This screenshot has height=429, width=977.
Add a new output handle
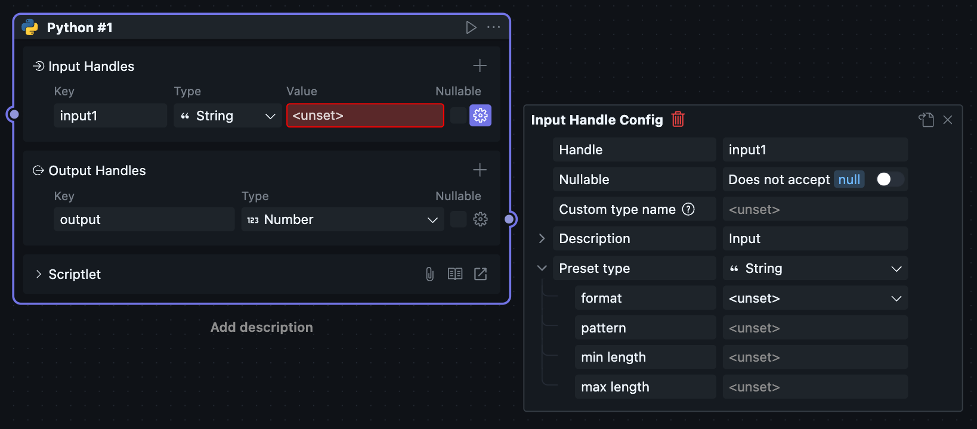[x=480, y=170]
